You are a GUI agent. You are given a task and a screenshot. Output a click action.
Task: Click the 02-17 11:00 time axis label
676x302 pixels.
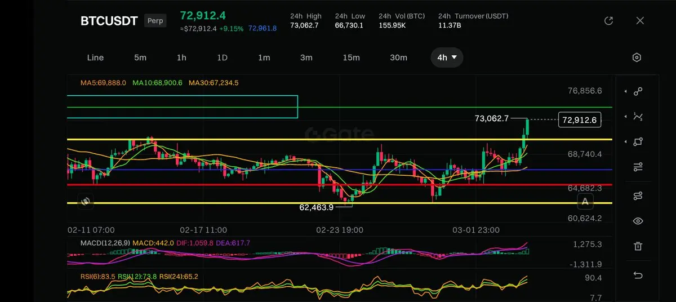coord(203,230)
